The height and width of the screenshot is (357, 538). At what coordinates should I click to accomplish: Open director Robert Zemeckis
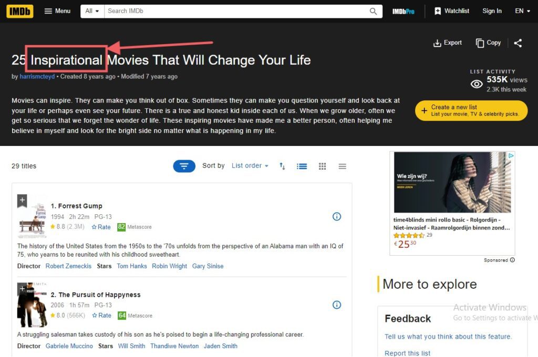pyautogui.click(x=68, y=266)
